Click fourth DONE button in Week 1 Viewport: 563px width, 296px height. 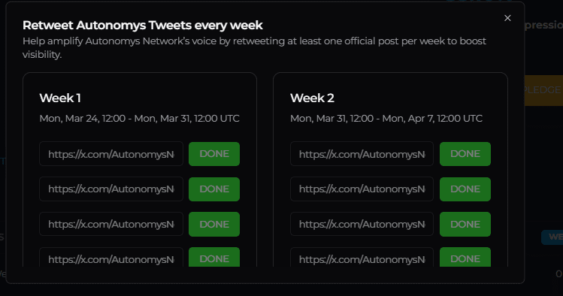[214, 257]
